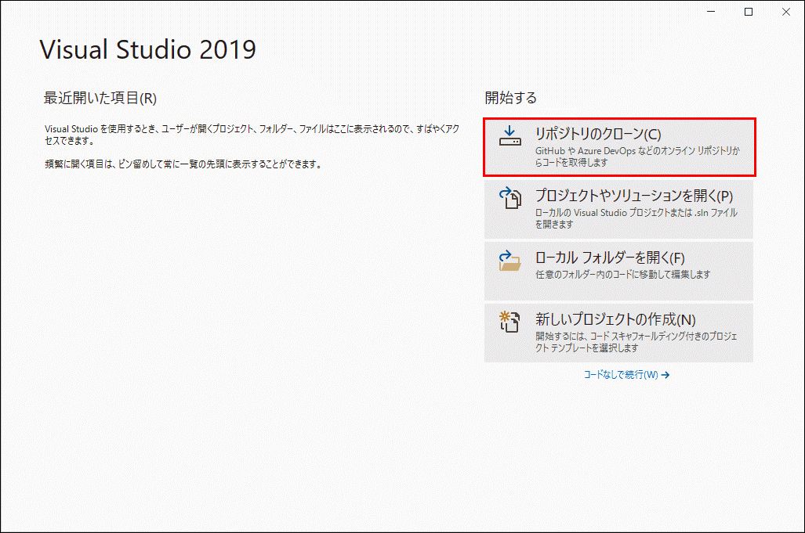Minimize the Visual Studio 2019 window
This screenshot has width=805, height=533.
coord(711,12)
